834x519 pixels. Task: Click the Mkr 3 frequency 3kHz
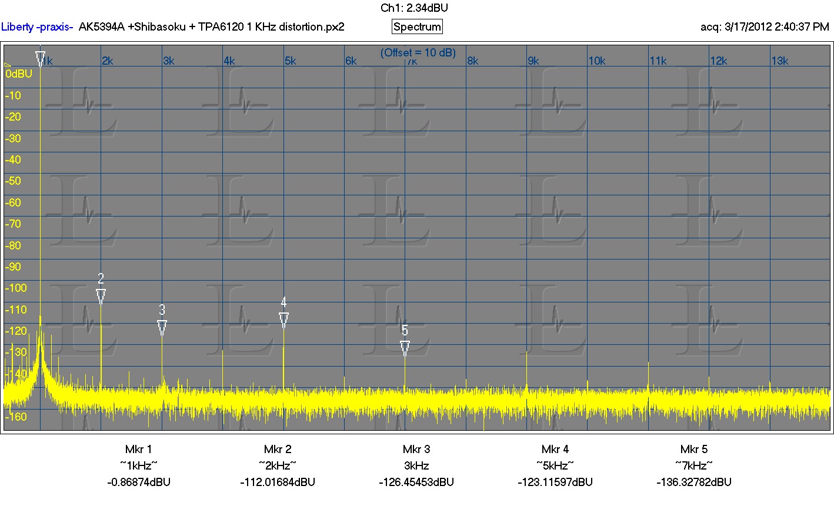coord(416,465)
